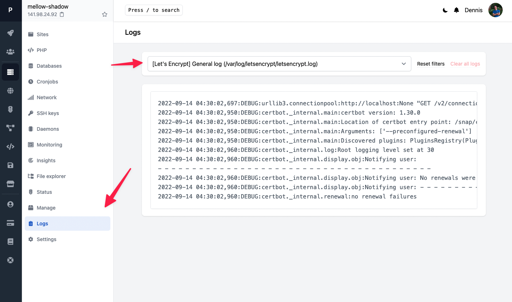Open Settings in the server menu
Screen dimensions: 512x302
coord(67,239)
